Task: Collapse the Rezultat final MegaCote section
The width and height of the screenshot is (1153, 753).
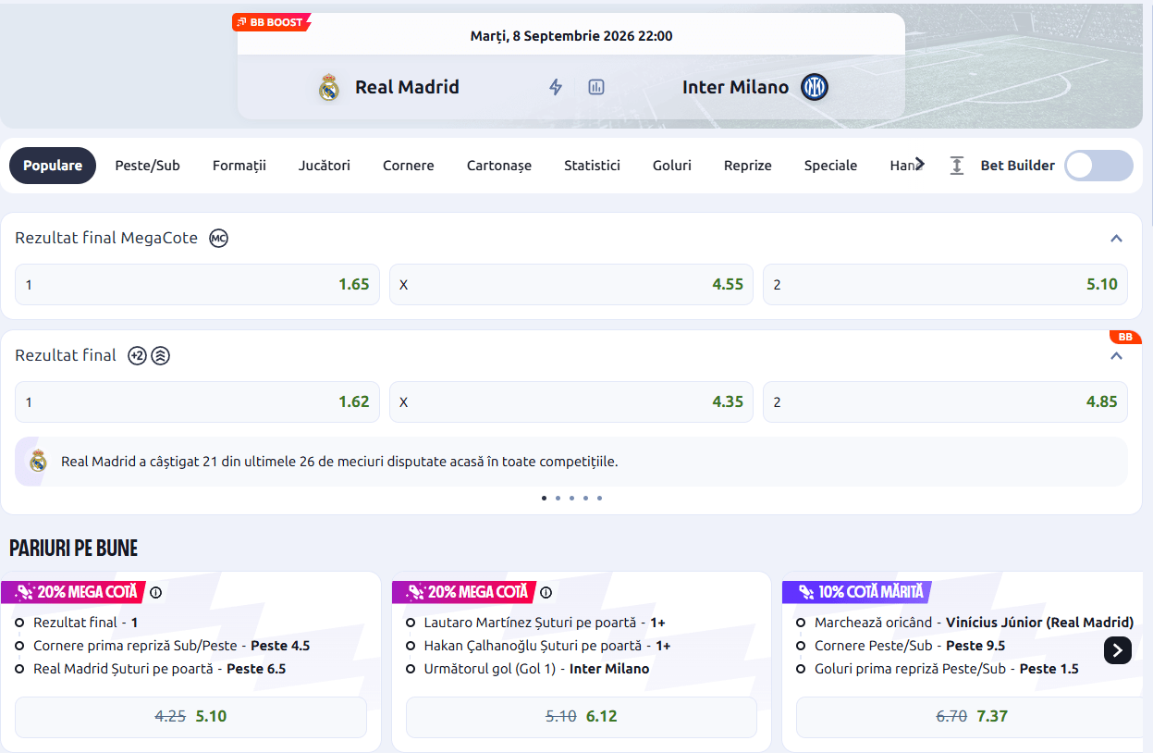Action: pyautogui.click(x=1116, y=239)
